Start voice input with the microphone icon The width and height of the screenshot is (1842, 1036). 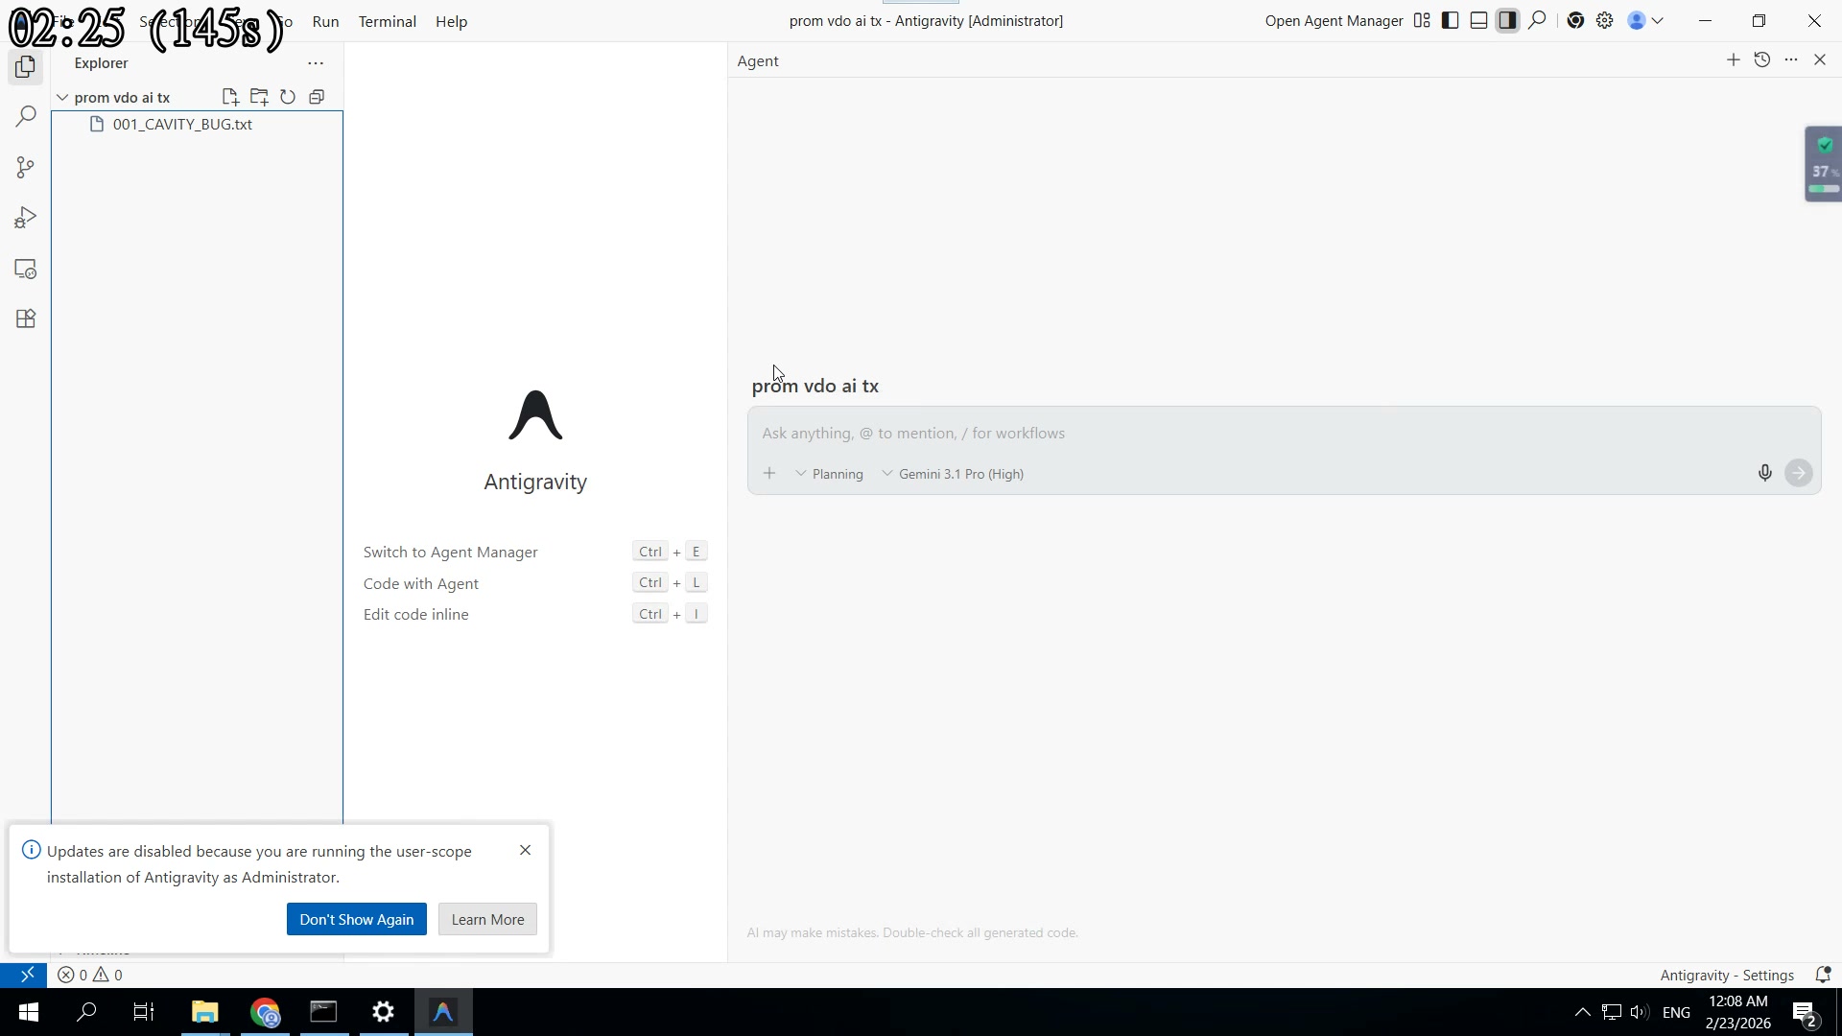click(1764, 472)
